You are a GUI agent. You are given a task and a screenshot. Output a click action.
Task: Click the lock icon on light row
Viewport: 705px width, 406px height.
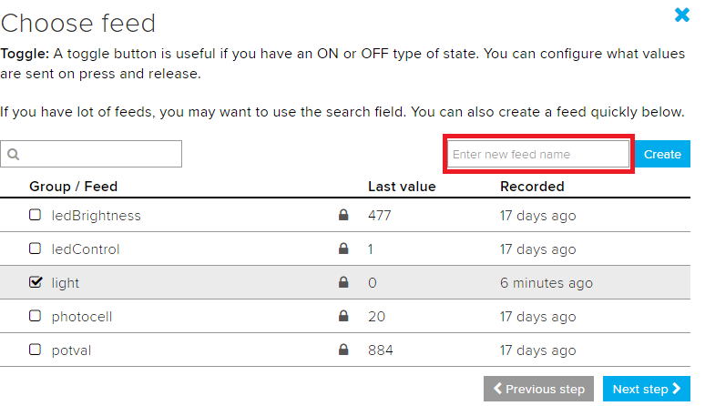(x=343, y=283)
